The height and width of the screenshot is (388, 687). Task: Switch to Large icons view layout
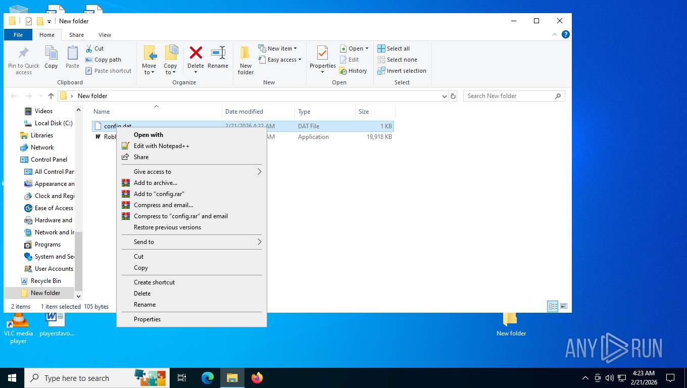click(564, 306)
